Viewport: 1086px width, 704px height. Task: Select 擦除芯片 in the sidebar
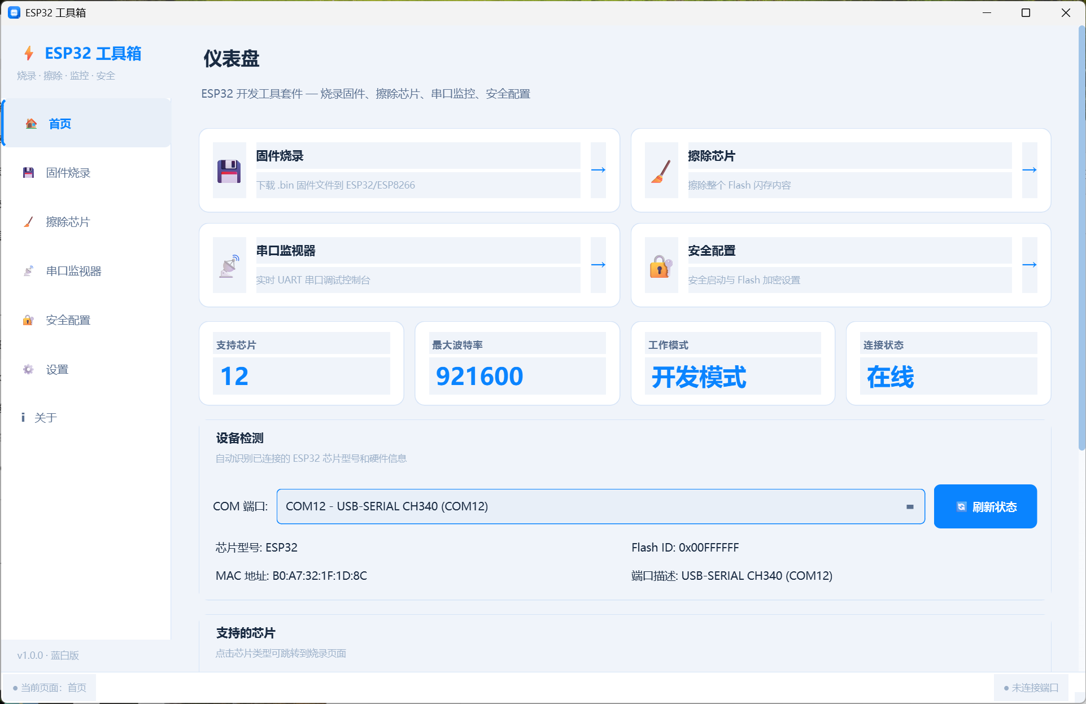pos(86,222)
